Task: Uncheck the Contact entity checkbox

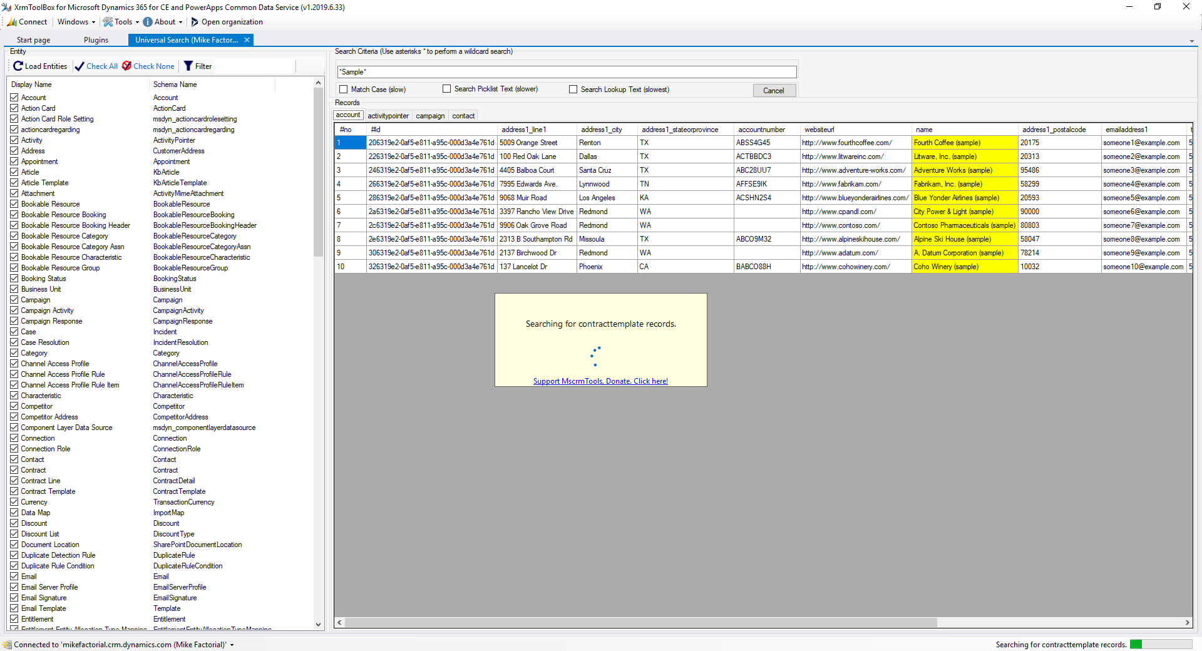Action: point(14,459)
